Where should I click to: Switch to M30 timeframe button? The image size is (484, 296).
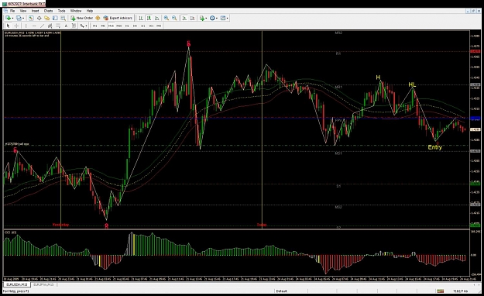pyautogui.click(x=118, y=26)
